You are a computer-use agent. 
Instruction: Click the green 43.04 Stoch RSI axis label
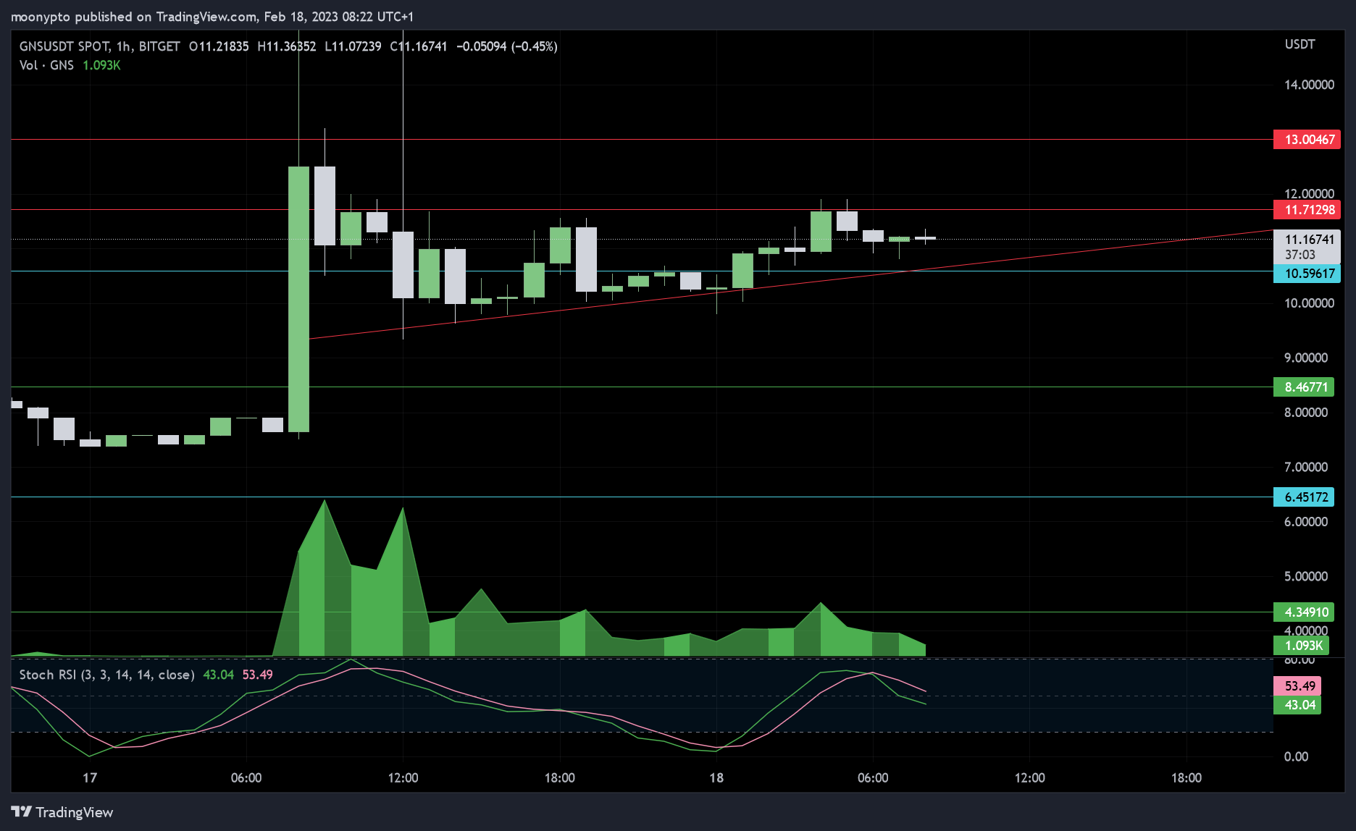[x=1297, y=705]
